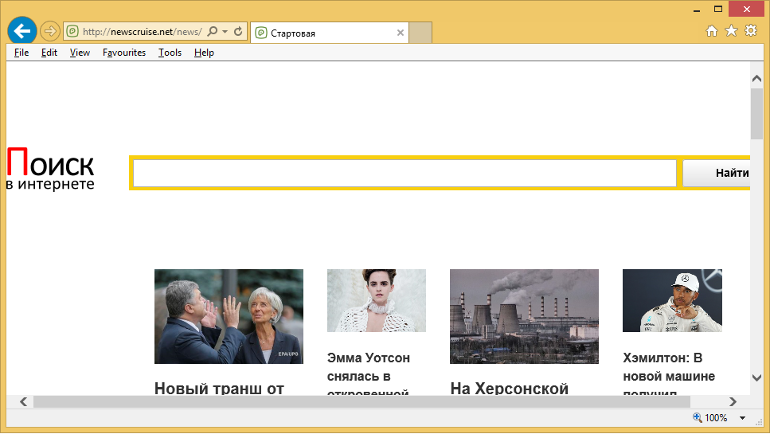
Task: Refresh the page with reload icon
Action: click(238, 32)
